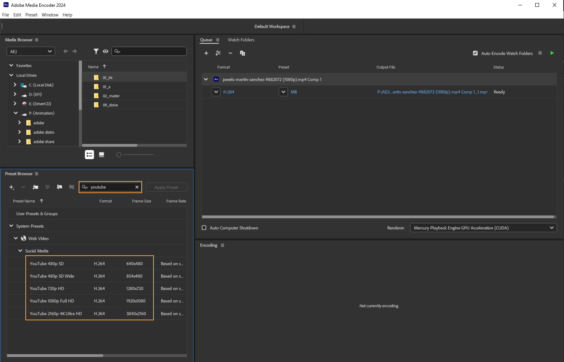Click the MB preset link in queue
The height and width of the screenshot is (362, 564).
pos(294,92)
